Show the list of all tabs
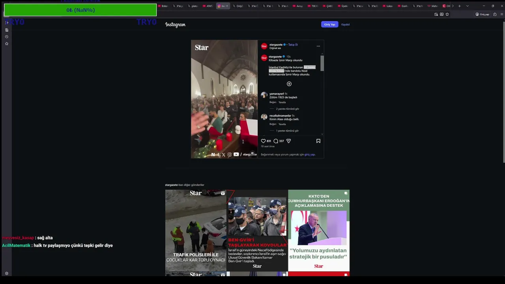Viewport: 505px width, 284px height. (468, 6)
